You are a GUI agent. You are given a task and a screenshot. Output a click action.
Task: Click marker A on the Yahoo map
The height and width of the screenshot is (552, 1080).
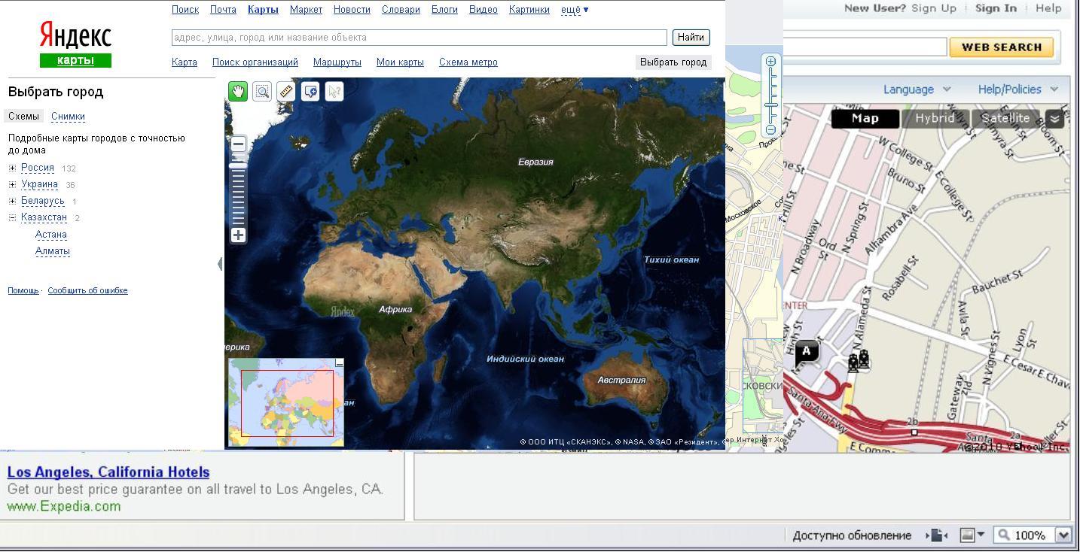tap(806, 352)
